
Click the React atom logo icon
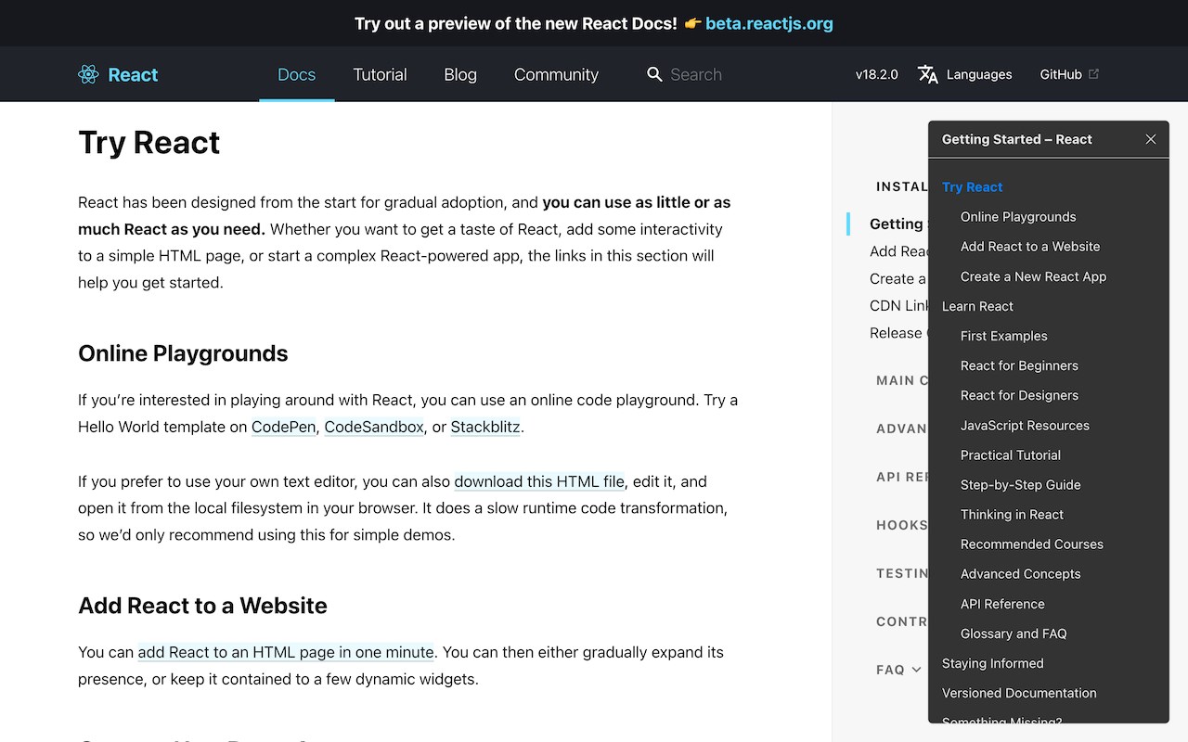(88, 75)
